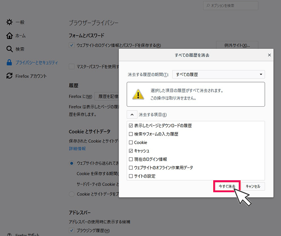This screenshot has width=281, height=236.
Task: Uncheck the キャッシュ option
Action: click(x=131, y=151)
